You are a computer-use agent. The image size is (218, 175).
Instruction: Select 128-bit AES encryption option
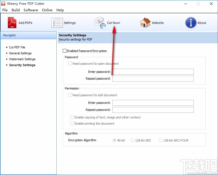coord(132,140)
